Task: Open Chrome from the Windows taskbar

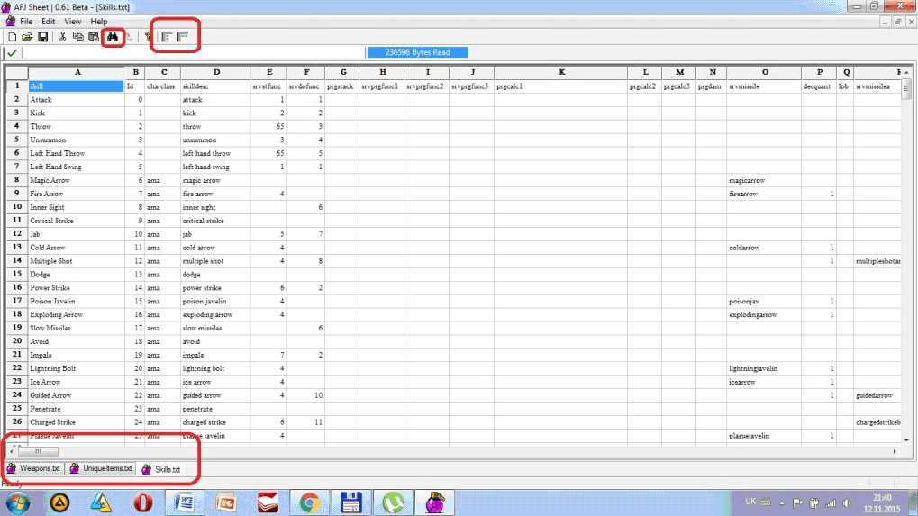Action: click(309, 502)
